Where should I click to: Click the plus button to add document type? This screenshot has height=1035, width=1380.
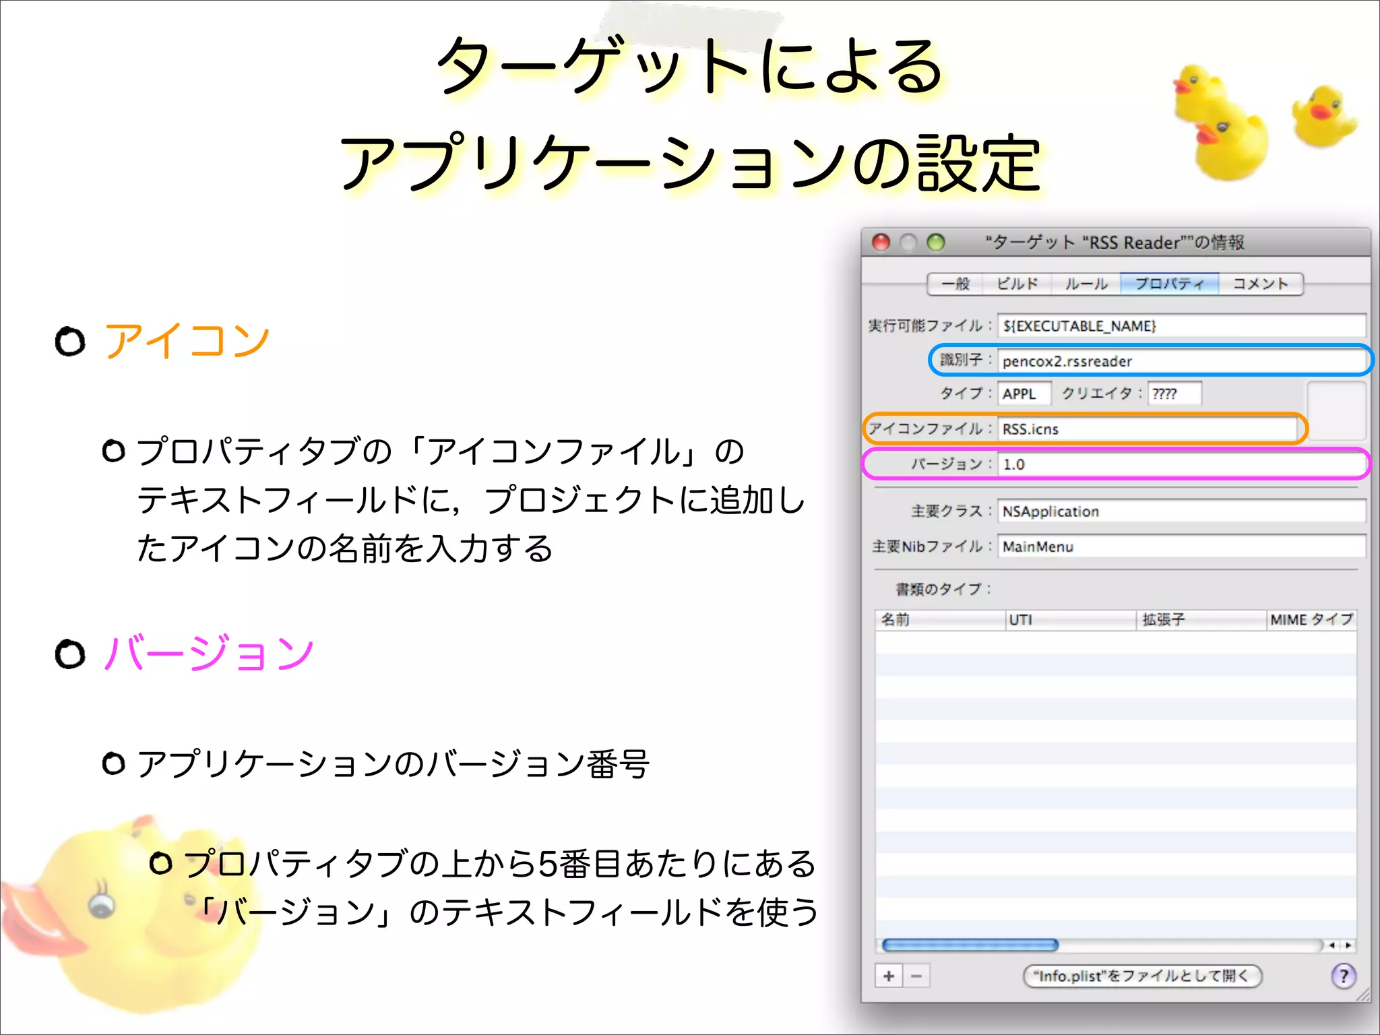pos(889,976)
